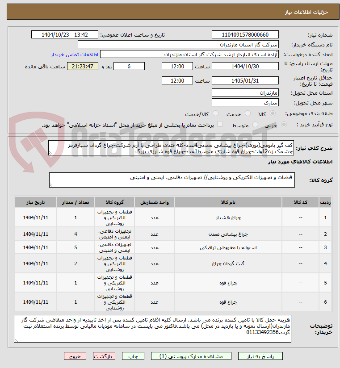Screen dimensions: 340x368
Task: Select چراغ قوه in row 6
Action: click(228, 302)
